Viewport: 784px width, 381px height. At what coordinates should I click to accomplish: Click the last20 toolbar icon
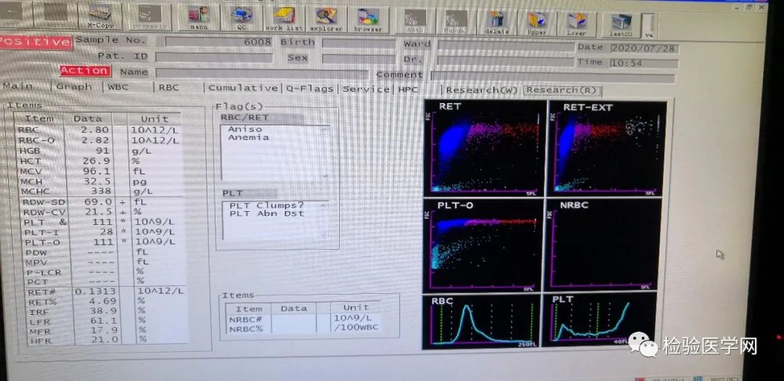tap(621, 24)
